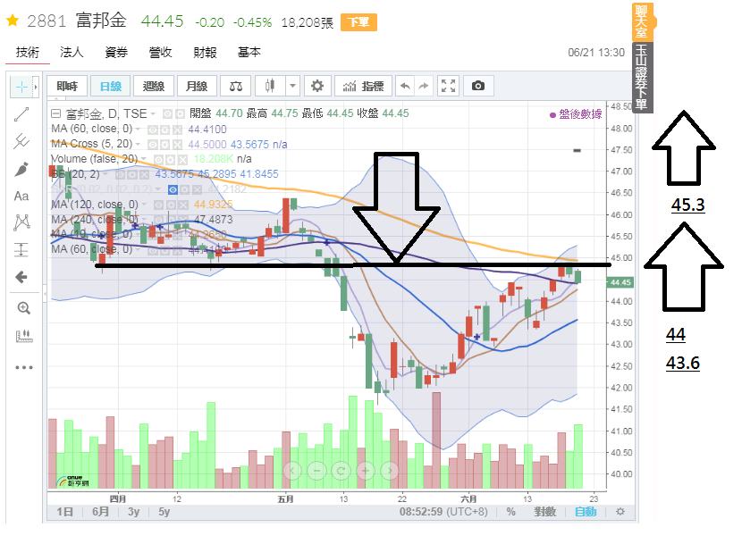This screenshot has height=536, width=742.
Task: Toggle visibility of Volume (false, 20) indicator
Action: coord(158,159)
